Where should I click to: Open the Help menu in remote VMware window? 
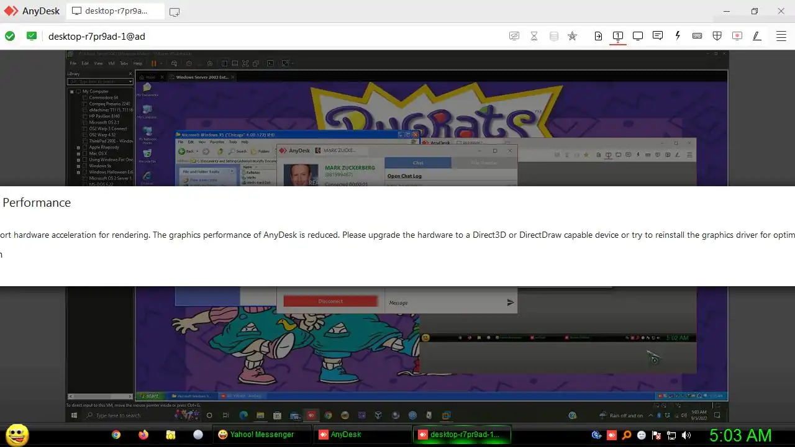click(x=138, y=63)
